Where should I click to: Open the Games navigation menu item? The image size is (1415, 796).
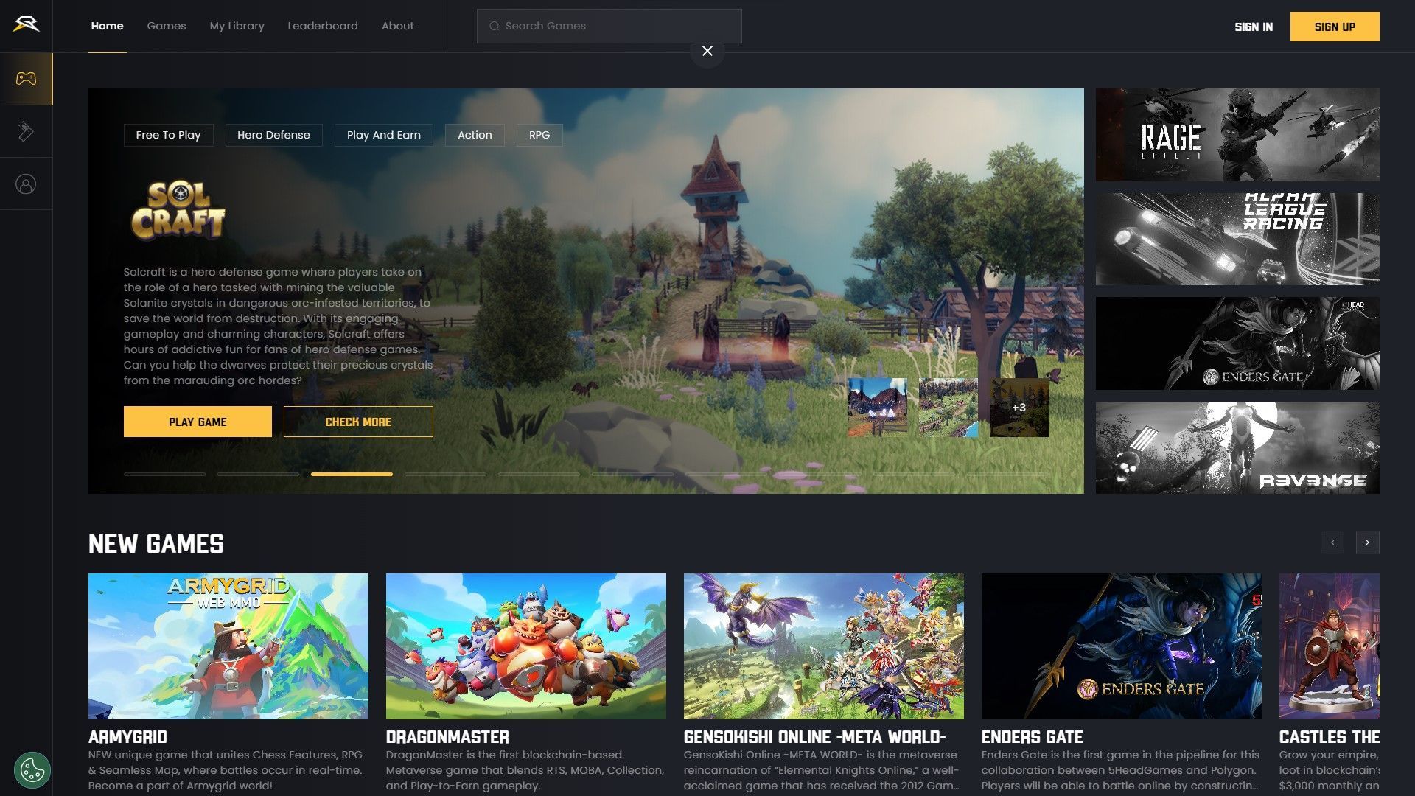point(166,27)
